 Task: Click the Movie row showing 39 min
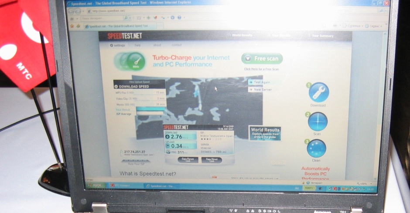pyautogui.click(x=140, y=105)
